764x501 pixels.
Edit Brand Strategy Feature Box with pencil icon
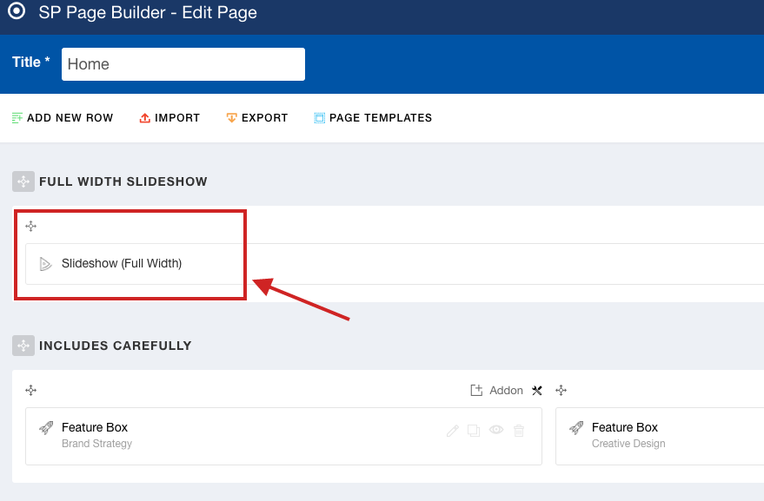tap(453, 431)
